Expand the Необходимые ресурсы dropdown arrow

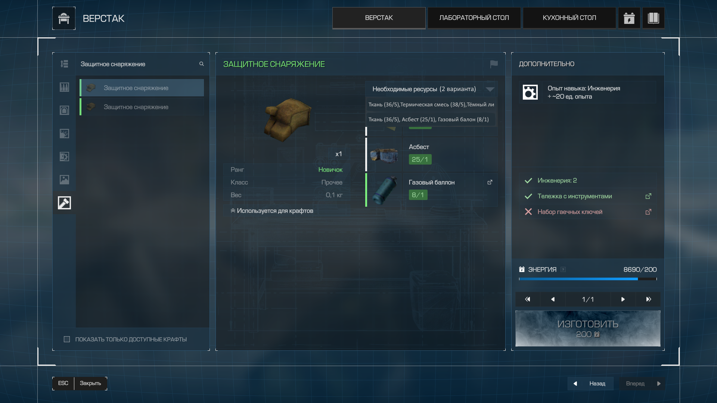coord(490,89)
